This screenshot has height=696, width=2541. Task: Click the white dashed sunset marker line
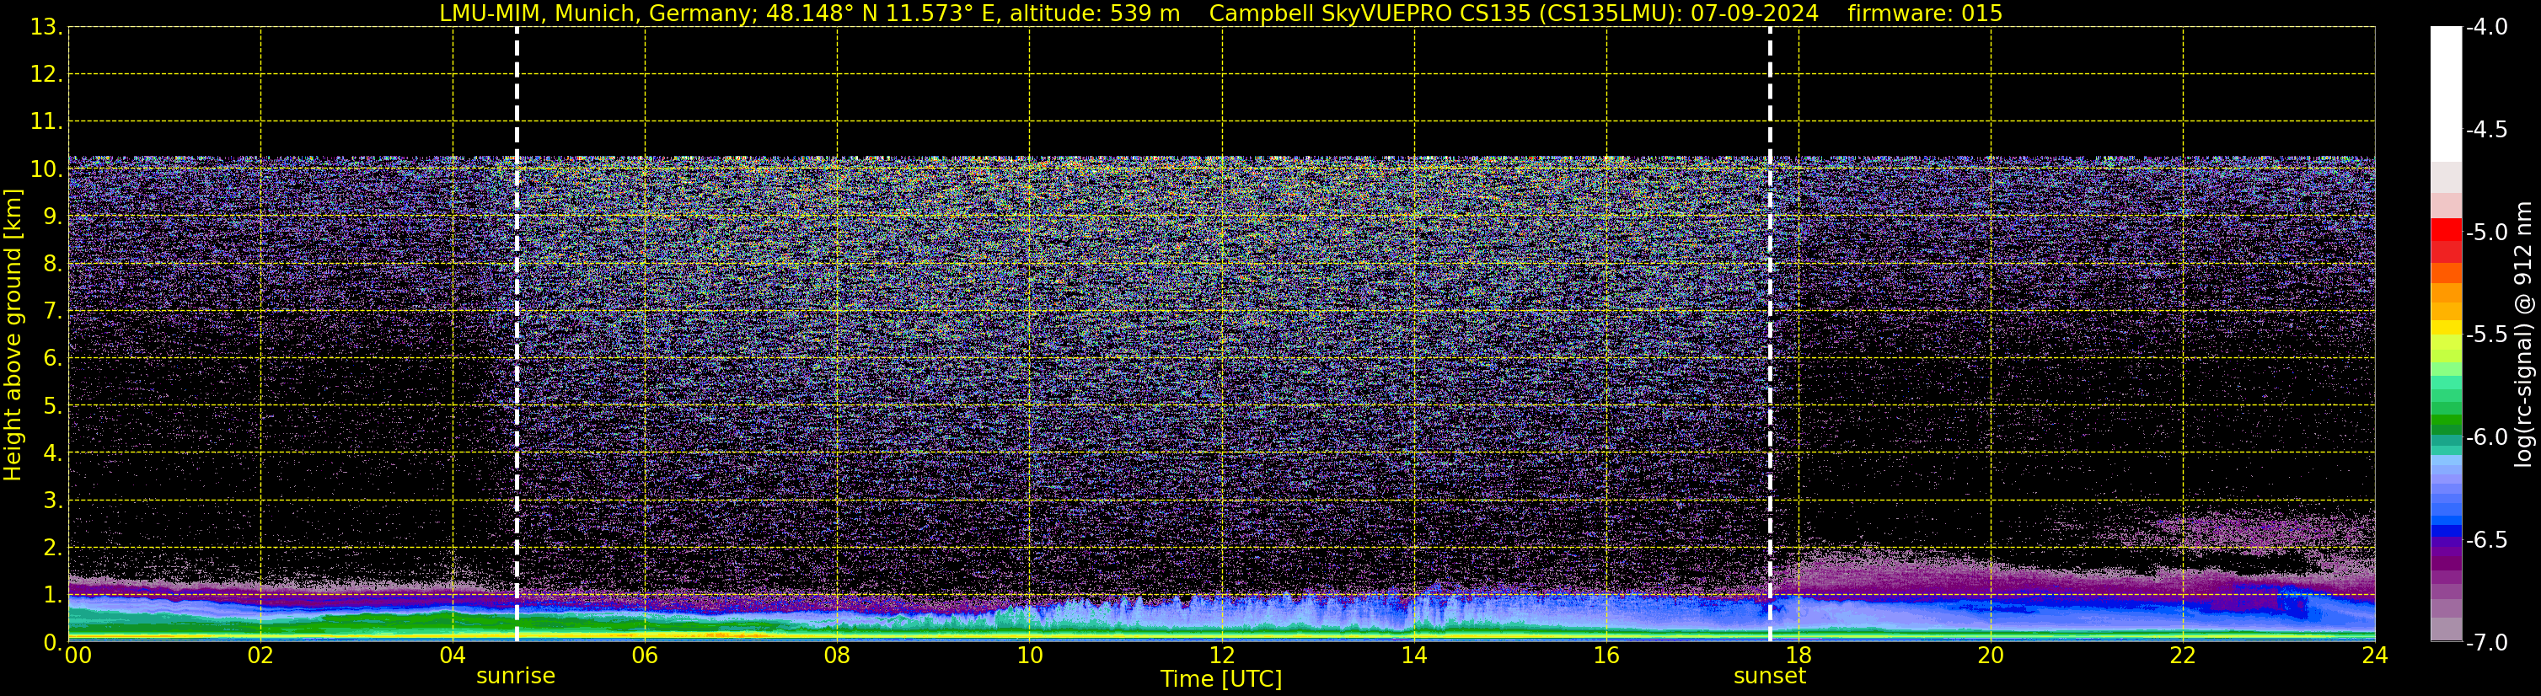(1770, 335)
